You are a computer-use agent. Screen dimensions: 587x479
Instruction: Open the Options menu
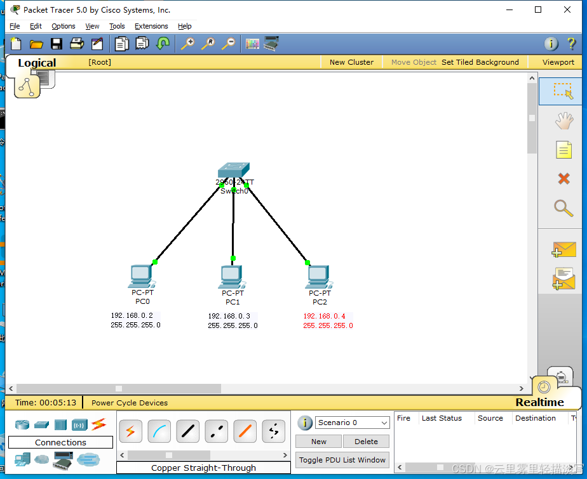click(x=64, y=26)
